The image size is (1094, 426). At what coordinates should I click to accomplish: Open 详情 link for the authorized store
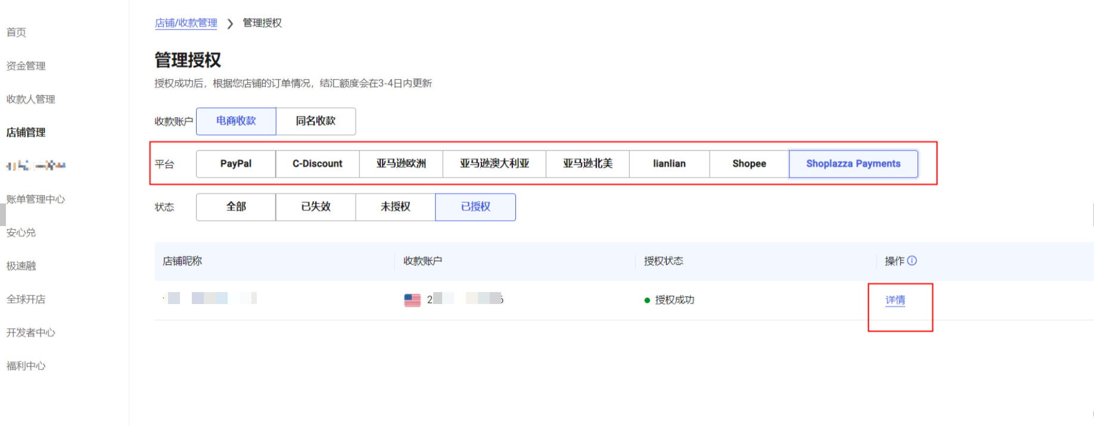[895, 300]
